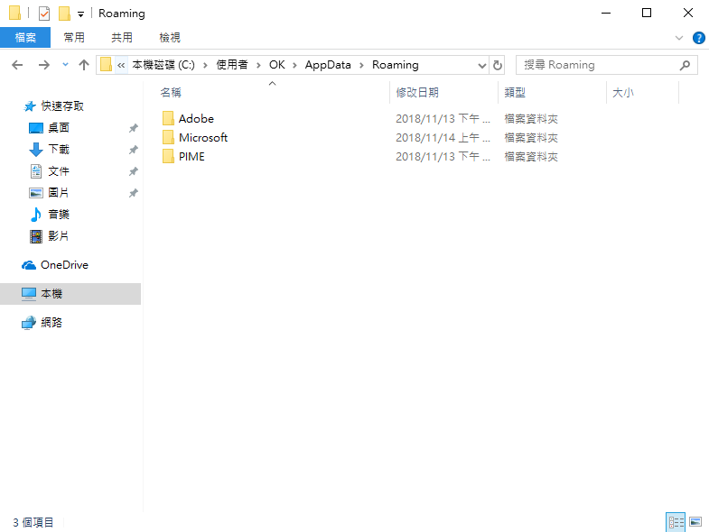Open the recent locations dropdown arrow
709x532 pixels.
tap(65, 65)
